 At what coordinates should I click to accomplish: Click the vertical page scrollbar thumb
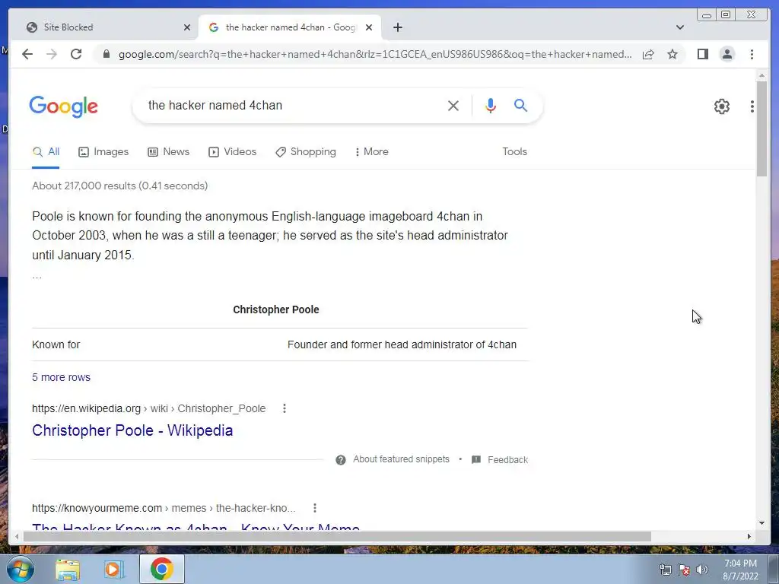(x=761, y=128)
